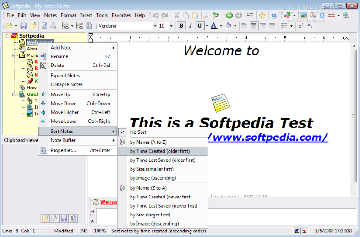Click the checklist icon next to the arrows

click(x=250, y=16)
